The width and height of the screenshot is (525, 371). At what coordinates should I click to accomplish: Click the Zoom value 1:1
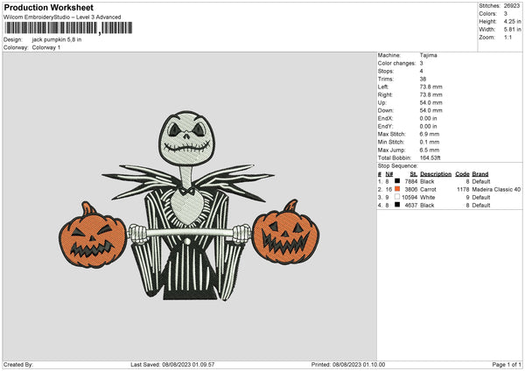coord(507,37)
